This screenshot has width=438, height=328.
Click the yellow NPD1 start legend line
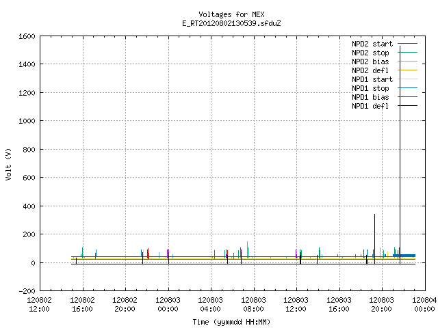pyautogui.click(x=407, y=79)
